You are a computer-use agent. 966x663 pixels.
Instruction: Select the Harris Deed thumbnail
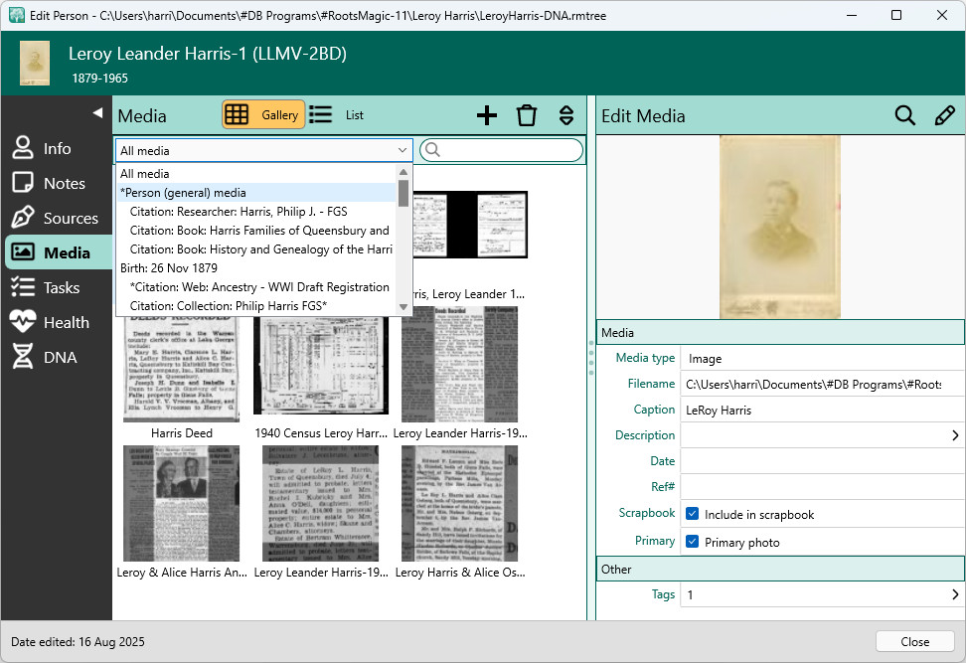pos(181,369)
